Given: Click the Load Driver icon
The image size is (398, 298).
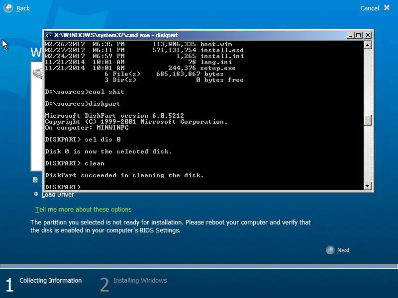Looking at the screenshot, I should (36, 194).
